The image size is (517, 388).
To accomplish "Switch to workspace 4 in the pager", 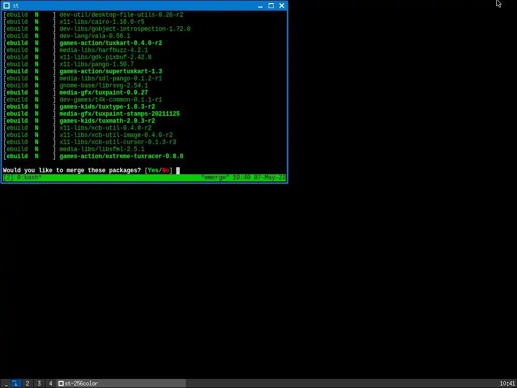I will coord(50,383).
